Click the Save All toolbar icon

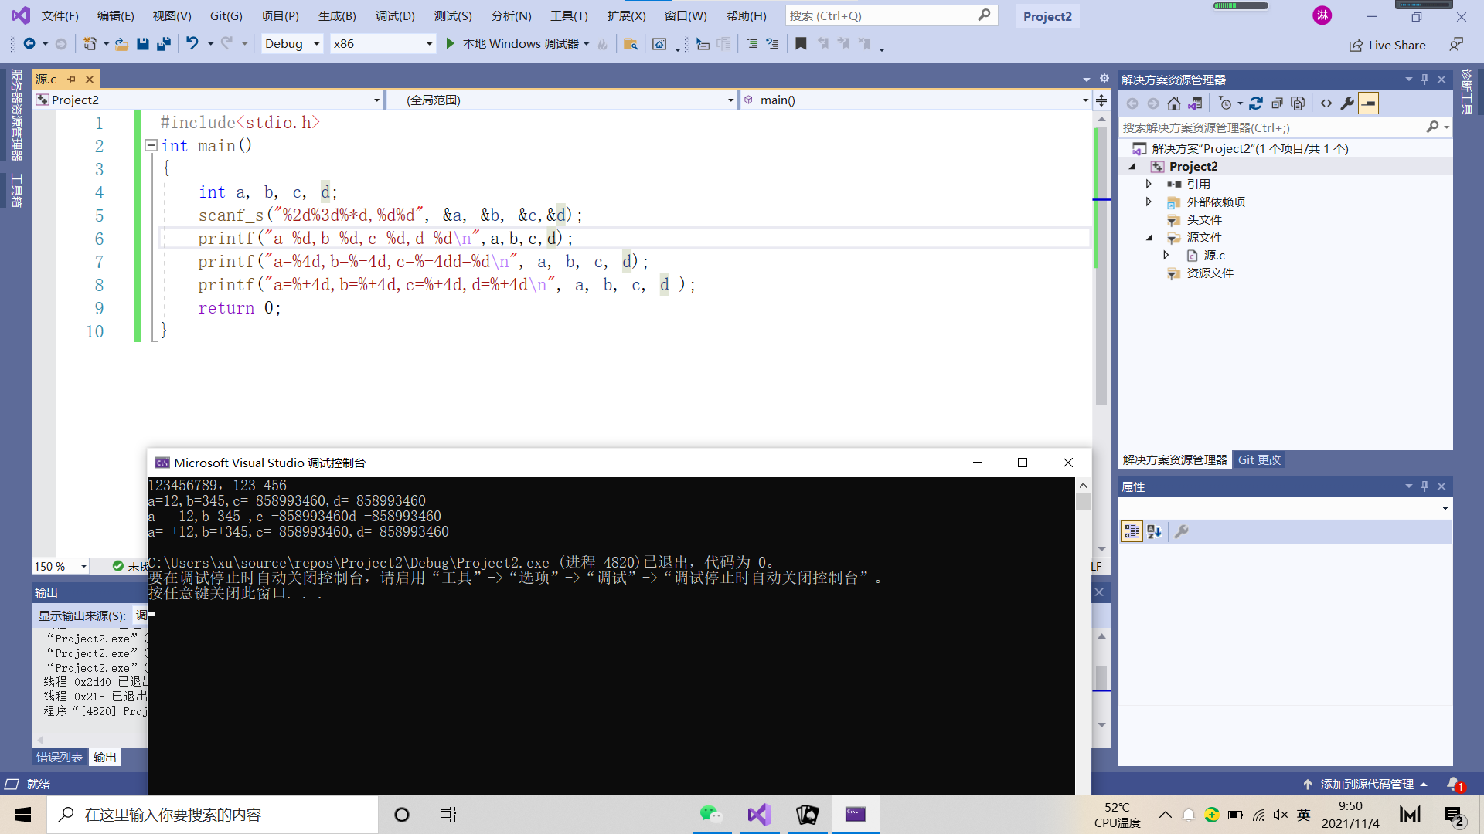(x=163, y=44)
